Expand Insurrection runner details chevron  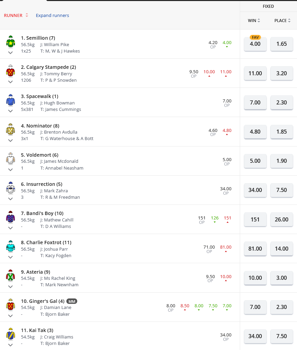click(x=10, y=199)
